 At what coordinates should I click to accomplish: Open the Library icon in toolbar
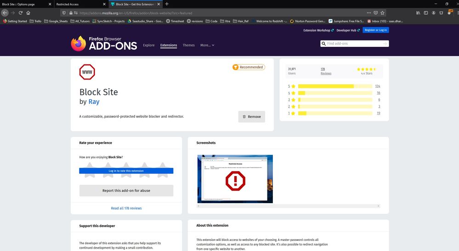[418, 13]
